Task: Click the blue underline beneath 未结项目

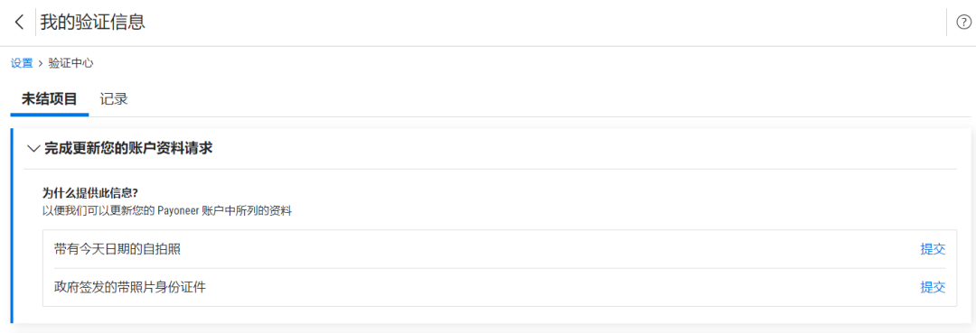Action: coord(49,115)
